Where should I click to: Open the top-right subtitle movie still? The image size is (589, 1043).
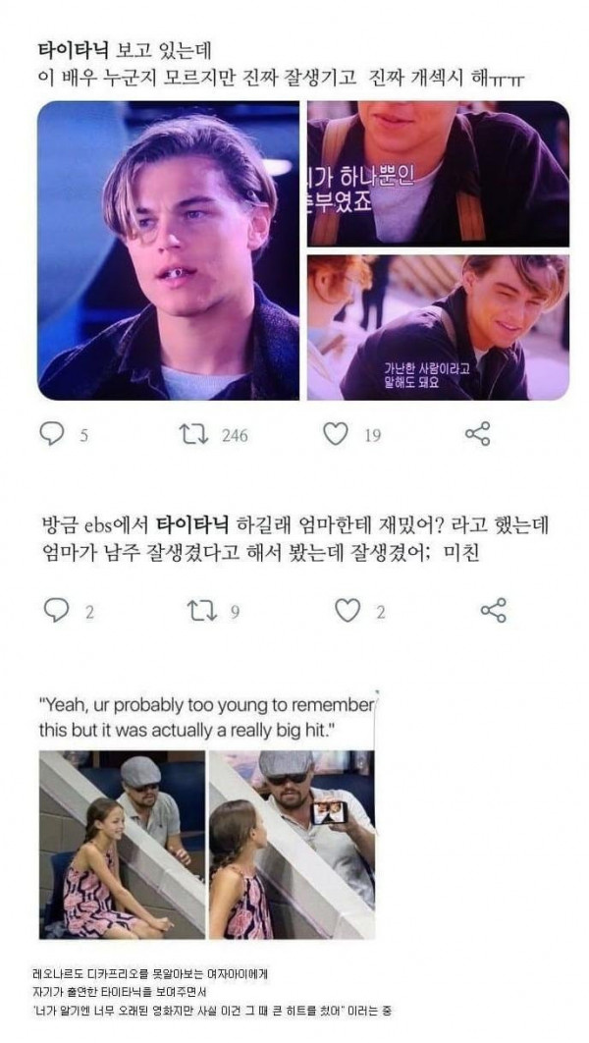(x=438, y=174)
